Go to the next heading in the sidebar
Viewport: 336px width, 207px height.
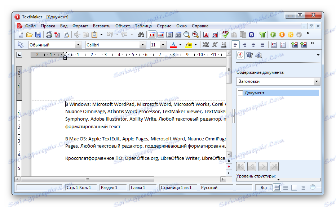263,166
